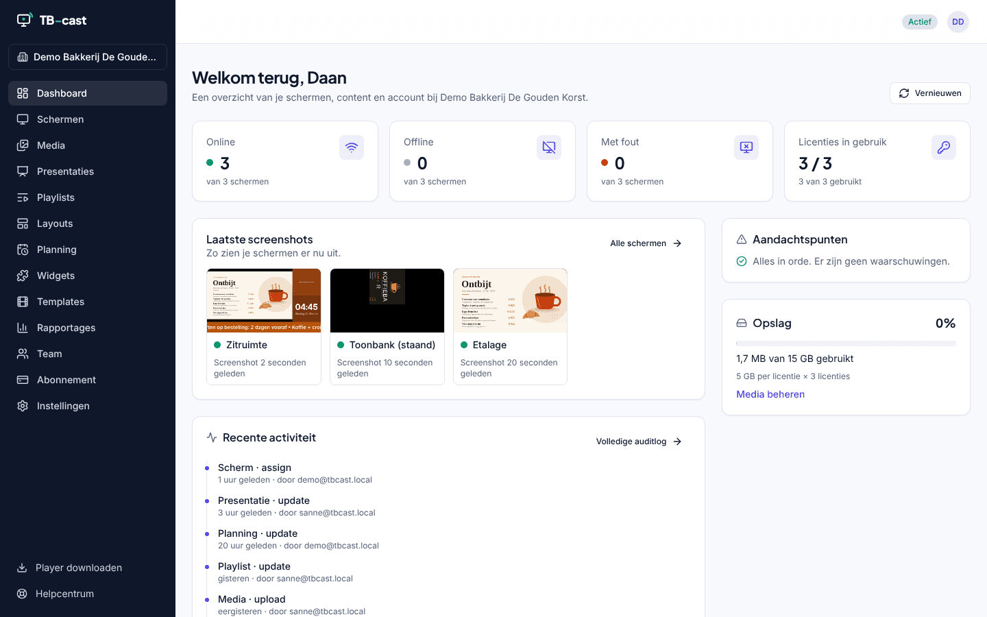Image resolution: width=987 pixels, height=617 pixels.
Task: Navigate to Presentaties
Action: click(88, 171)
